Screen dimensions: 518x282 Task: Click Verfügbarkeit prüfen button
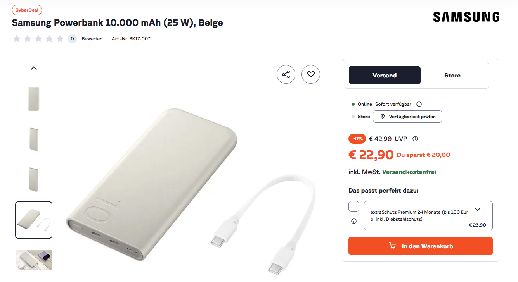pyautogui.click(x=407, y=117)
